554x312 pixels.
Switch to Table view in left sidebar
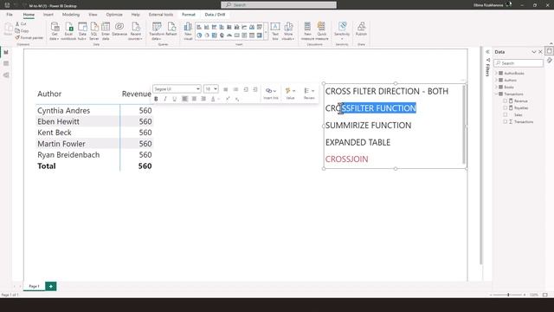[x=6, y=63]
